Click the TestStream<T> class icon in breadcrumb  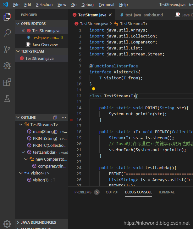coord(116,24)
